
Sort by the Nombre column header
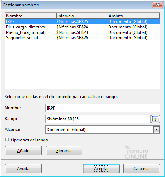(x=31, y=16)
